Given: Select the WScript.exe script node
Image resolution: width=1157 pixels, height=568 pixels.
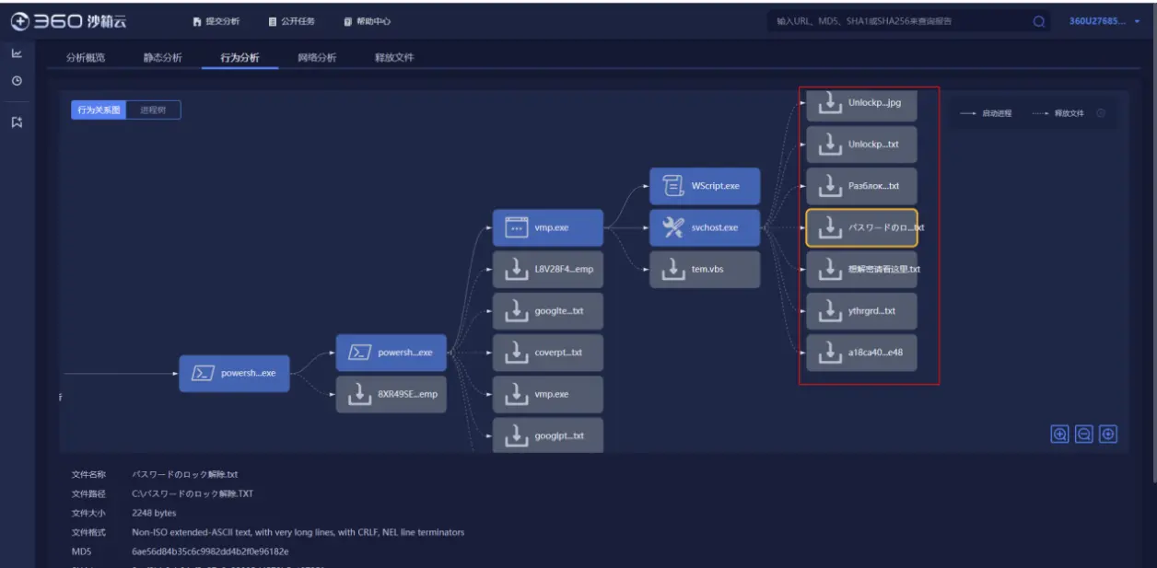Looking at the screenshot, I should [x=705, y=186].
